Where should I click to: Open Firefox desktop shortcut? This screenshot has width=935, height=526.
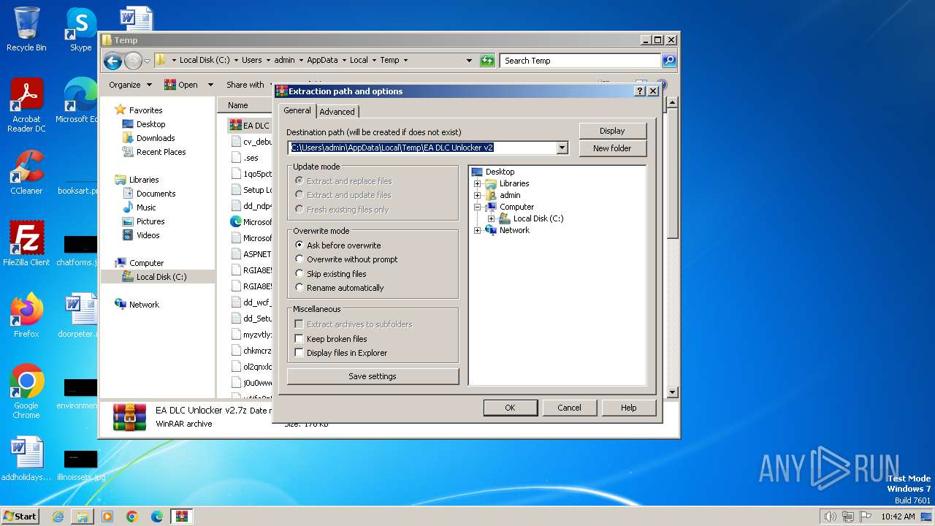click(26, 315)
